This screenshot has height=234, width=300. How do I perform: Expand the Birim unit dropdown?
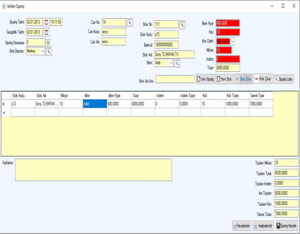pyautogui.click(x=171, y=63)
